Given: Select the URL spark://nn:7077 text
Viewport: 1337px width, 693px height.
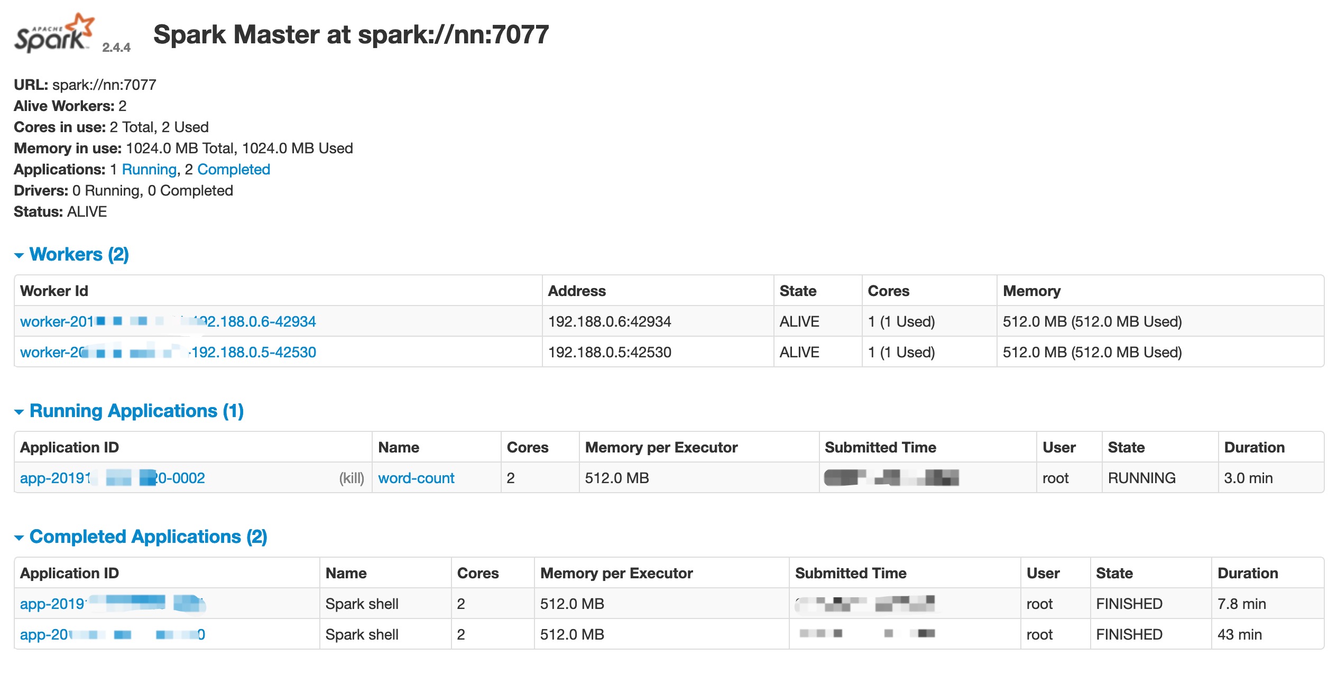Looking at the screenshot, I should tap(104, 85).
